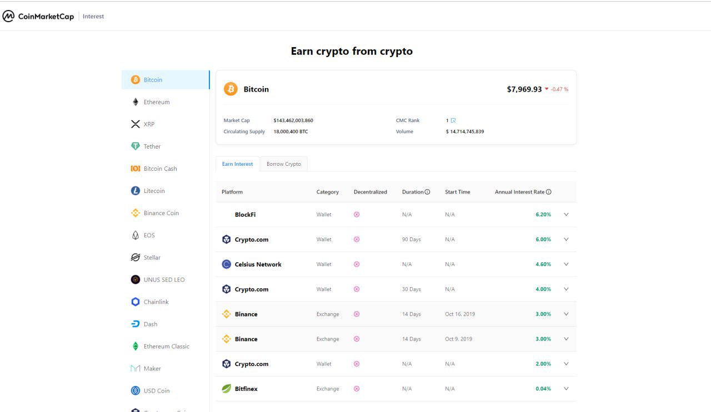Open the Binance link in Oct 16 row

[246, 314]
